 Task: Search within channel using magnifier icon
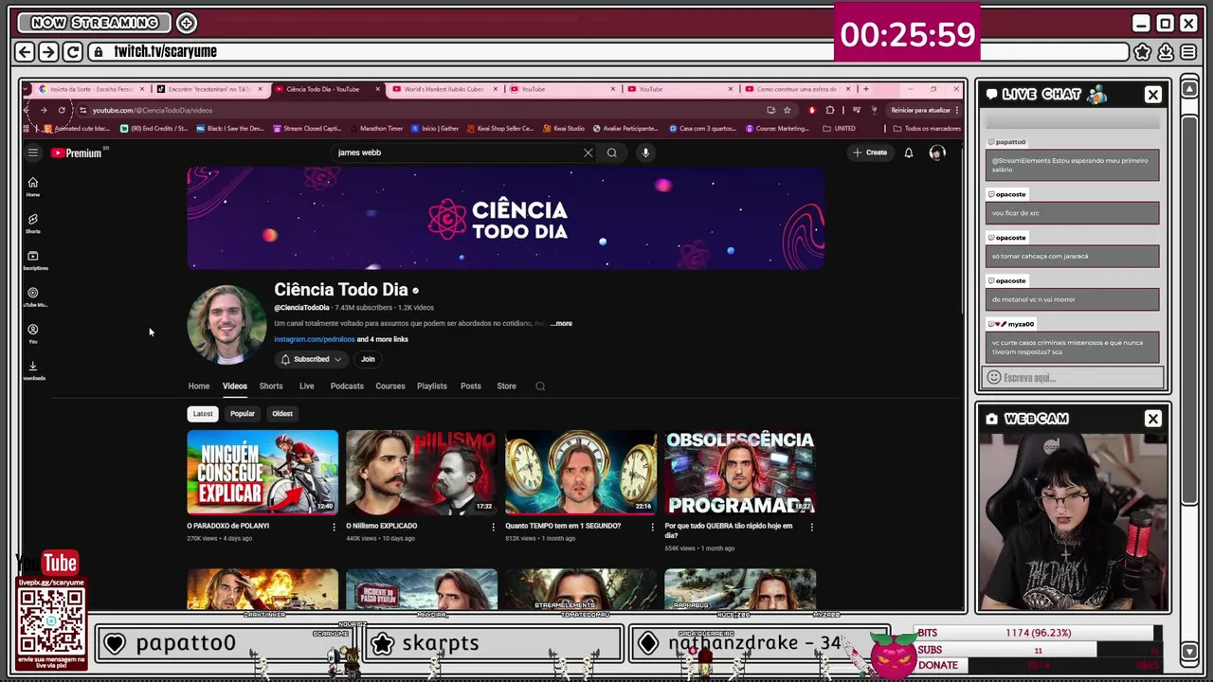click(540, 386)
